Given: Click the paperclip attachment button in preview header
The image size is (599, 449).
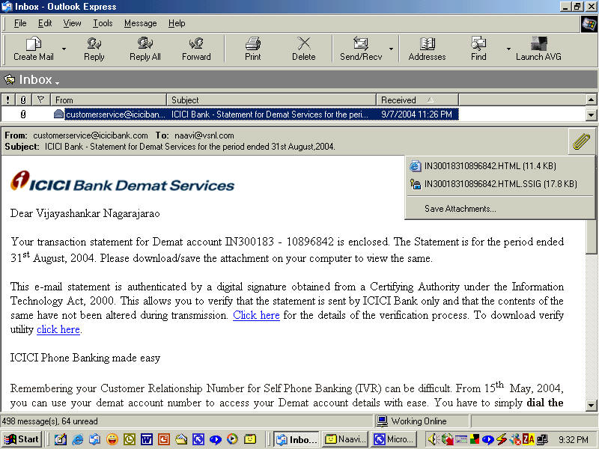Looking at the screenshot, I should point(581,141).
